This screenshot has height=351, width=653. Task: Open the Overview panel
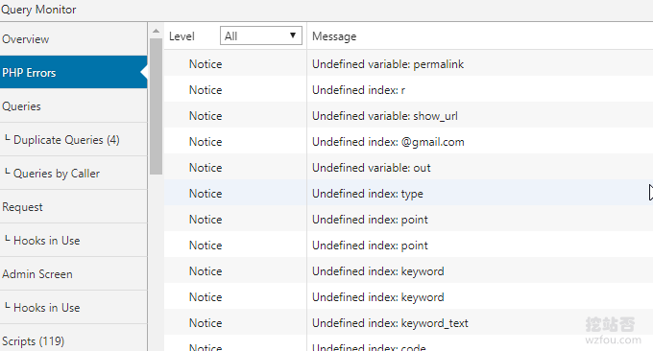pos(73,39)
